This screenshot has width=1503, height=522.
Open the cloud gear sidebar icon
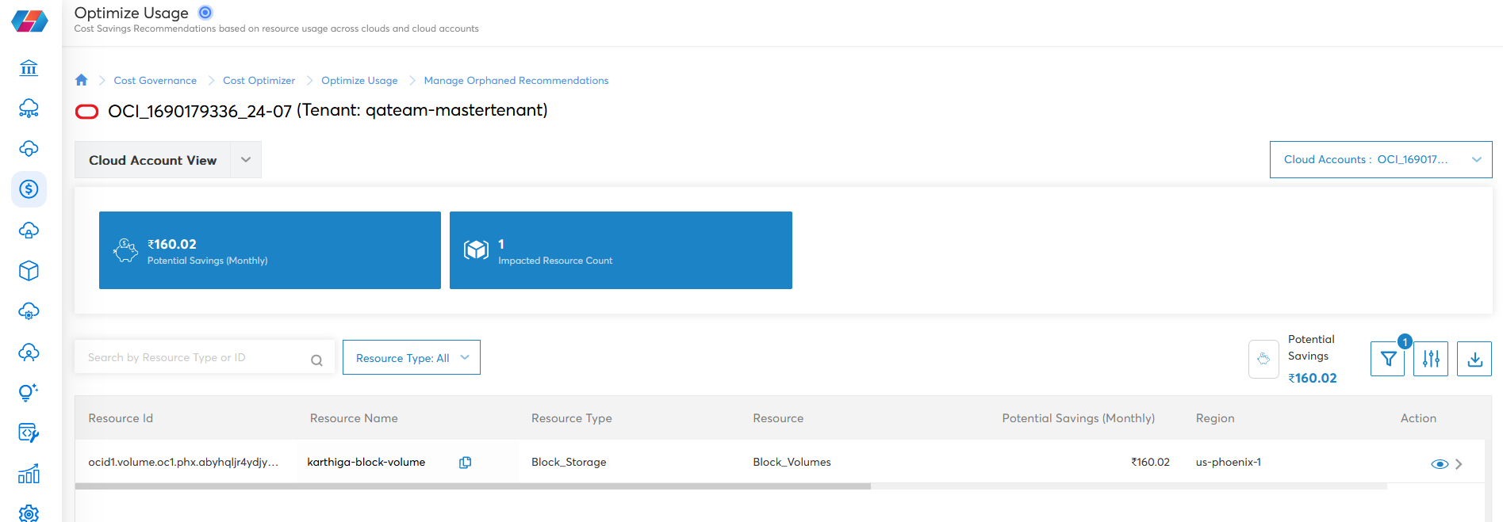click(29, 311)
